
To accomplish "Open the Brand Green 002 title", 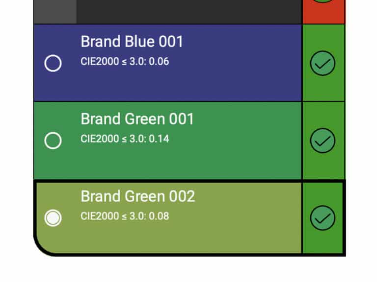I will pos(137,196).
